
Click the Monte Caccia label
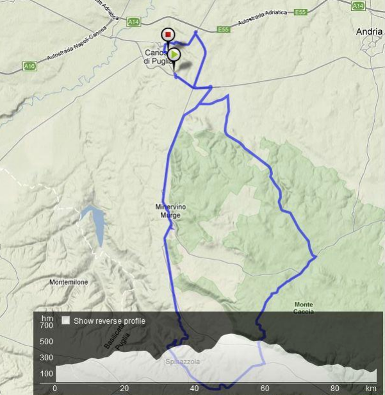click(304, 308)
